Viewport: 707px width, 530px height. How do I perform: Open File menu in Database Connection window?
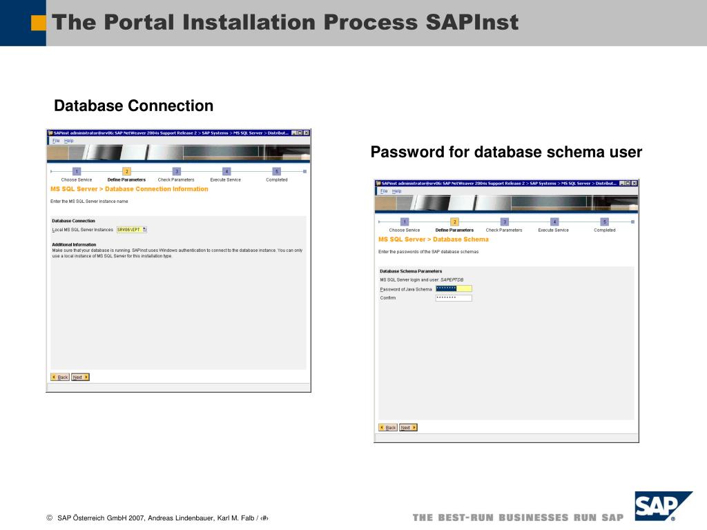click(x=56, y=141)
